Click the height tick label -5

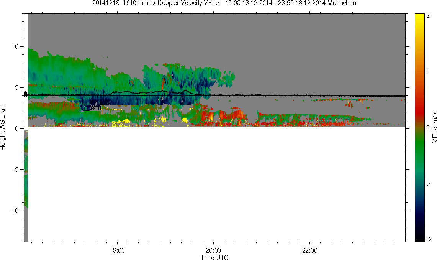[16, 169]
